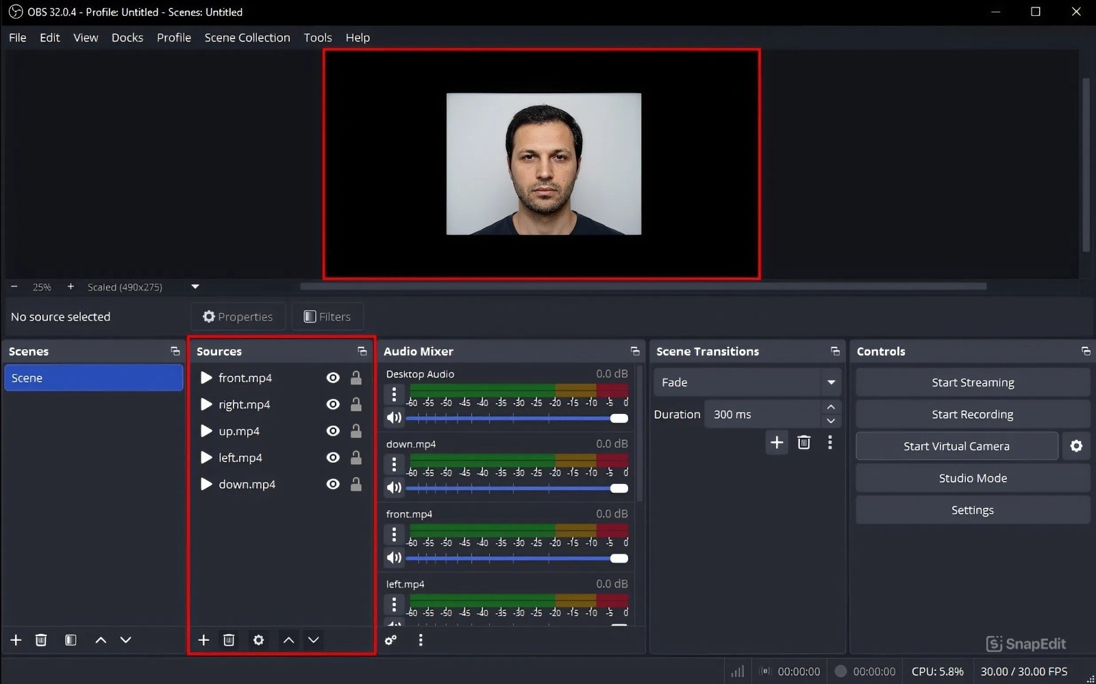1096x684 pixels.
Task: Adjust Desktop Audio volume slider
Action: pos(517,418)
